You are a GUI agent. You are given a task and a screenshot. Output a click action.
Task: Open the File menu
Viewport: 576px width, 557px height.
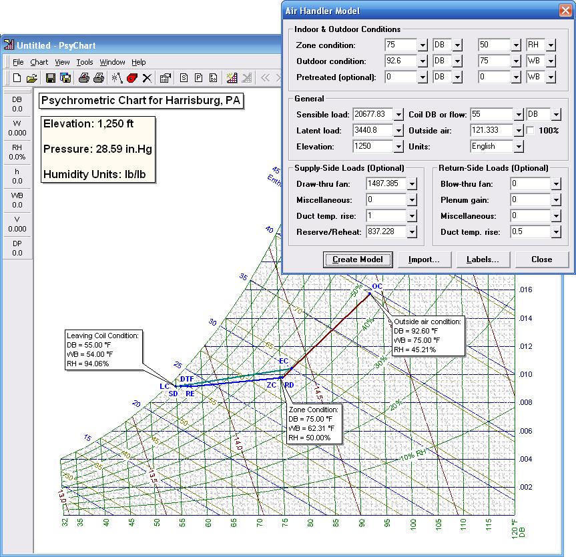click(x=18, y=62)
